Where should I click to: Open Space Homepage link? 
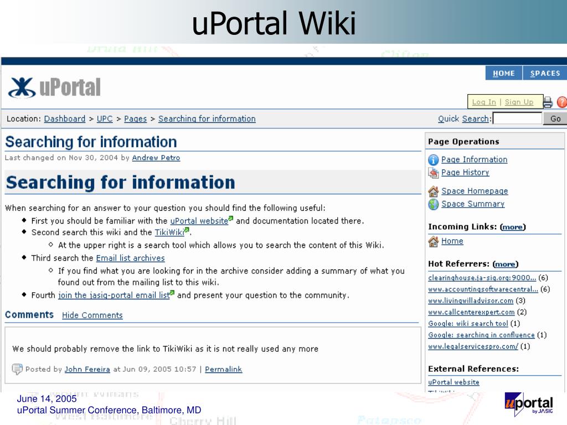pyautogui.click(x=475, y=191)
